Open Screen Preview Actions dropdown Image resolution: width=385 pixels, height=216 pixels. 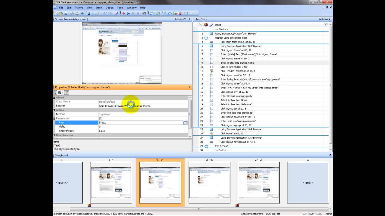pos(180,19)
